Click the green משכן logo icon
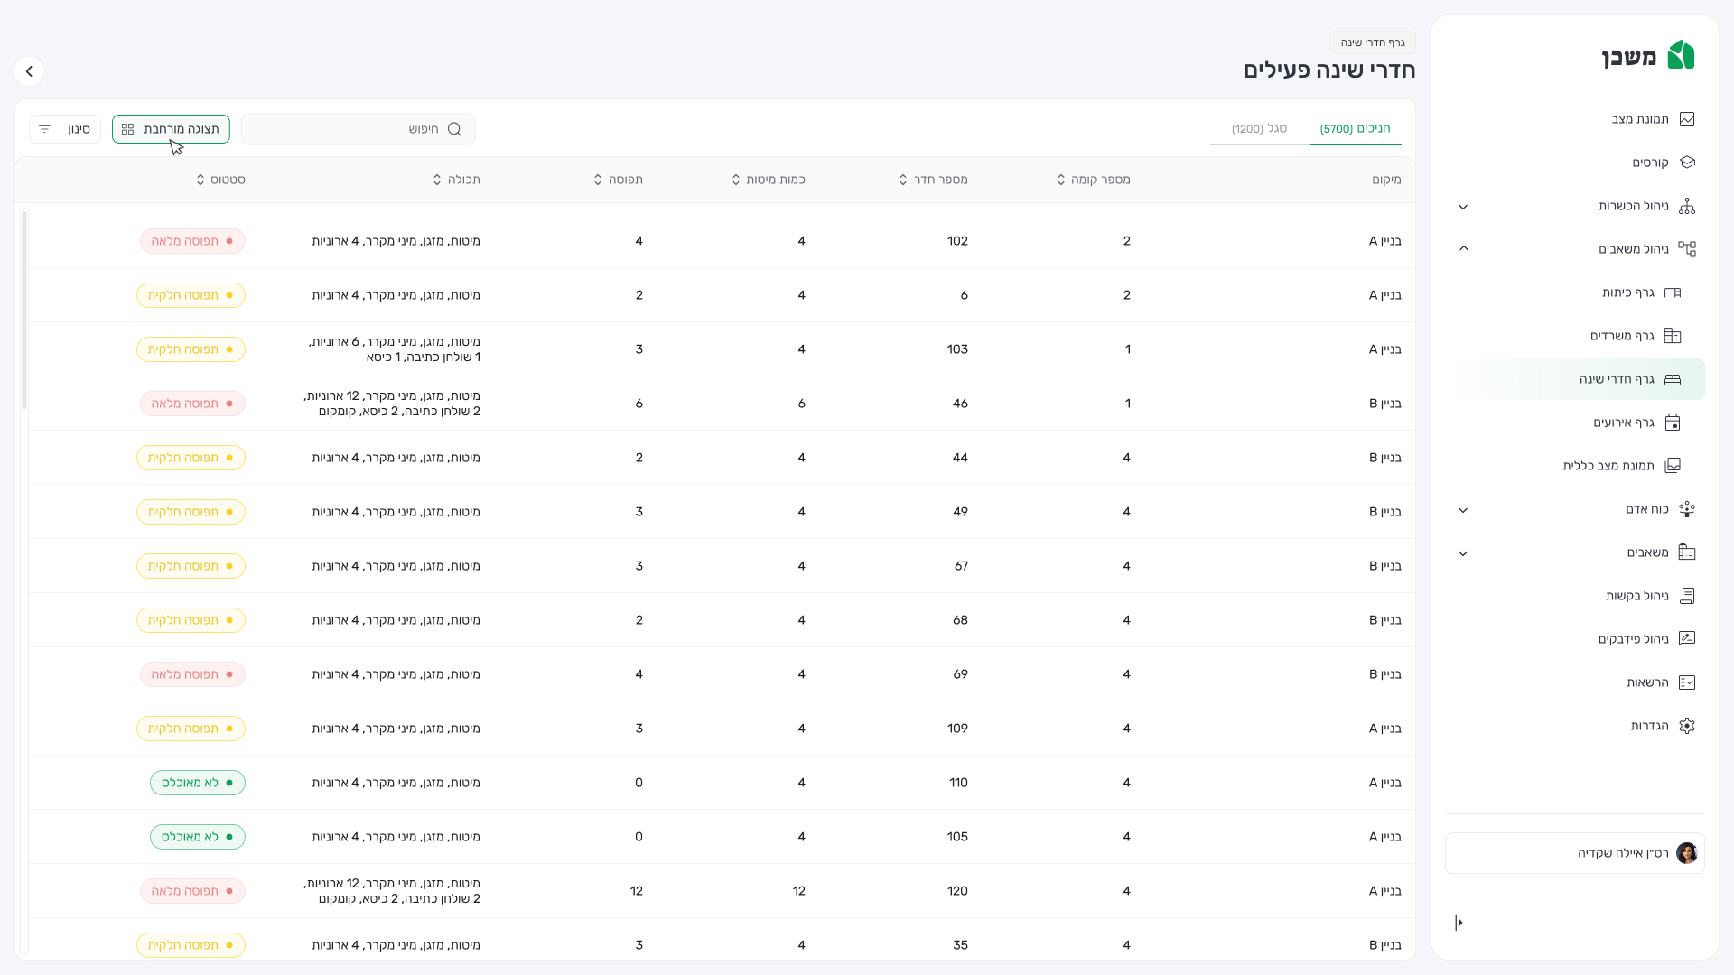Screen dimensions: 1734x975 click(1680, 56)
